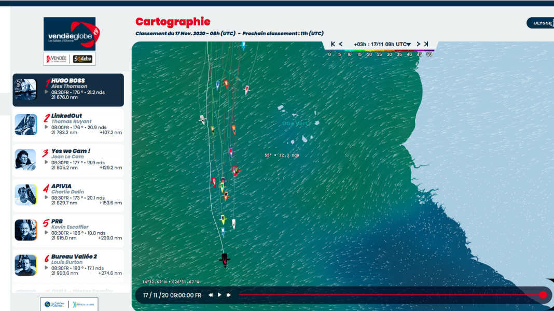
Task: Select the HUGO BOSS boat name
Action: pyautogui.click(x=68, y=80)
